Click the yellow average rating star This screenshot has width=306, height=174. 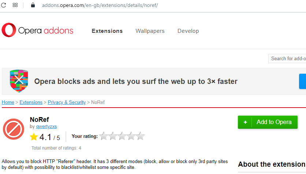point(34,137)
